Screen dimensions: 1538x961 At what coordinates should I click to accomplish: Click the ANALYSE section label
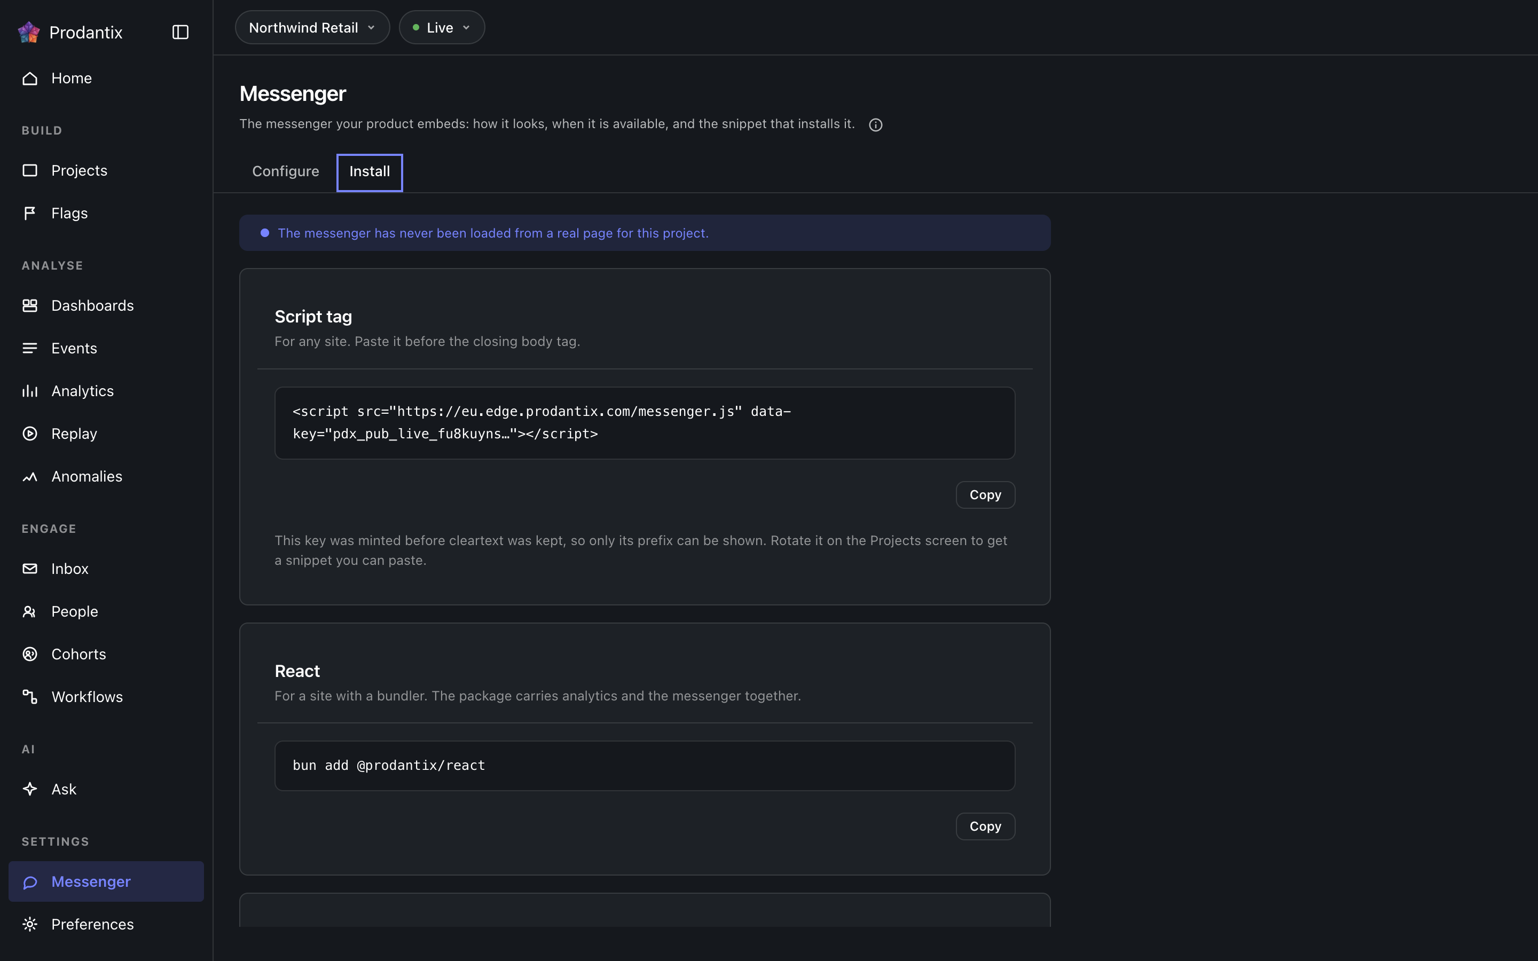[x=52, y=266]
